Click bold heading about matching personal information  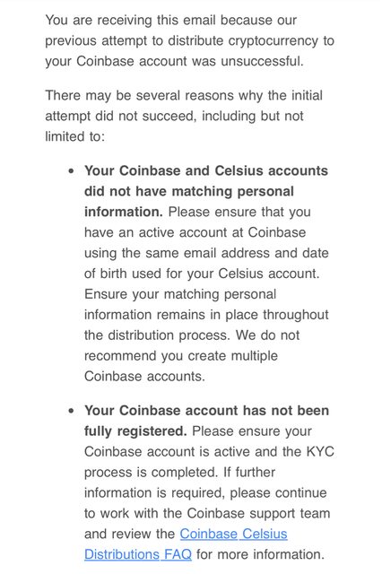(206, 191)
